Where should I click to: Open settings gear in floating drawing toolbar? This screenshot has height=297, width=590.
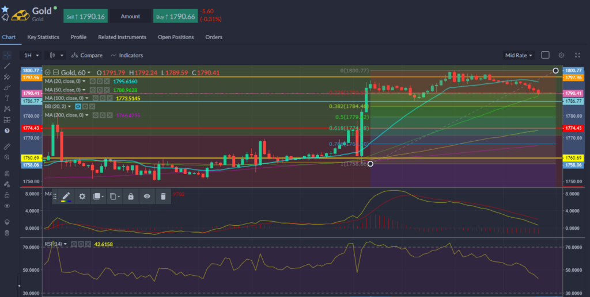(x=82, y=196)
